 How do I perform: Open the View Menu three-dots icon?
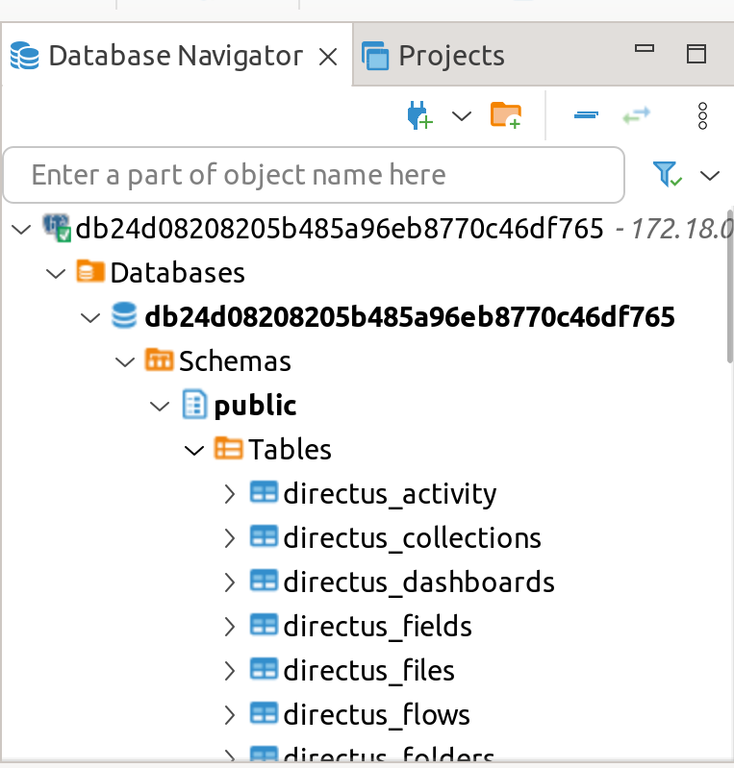pos(702,115)
